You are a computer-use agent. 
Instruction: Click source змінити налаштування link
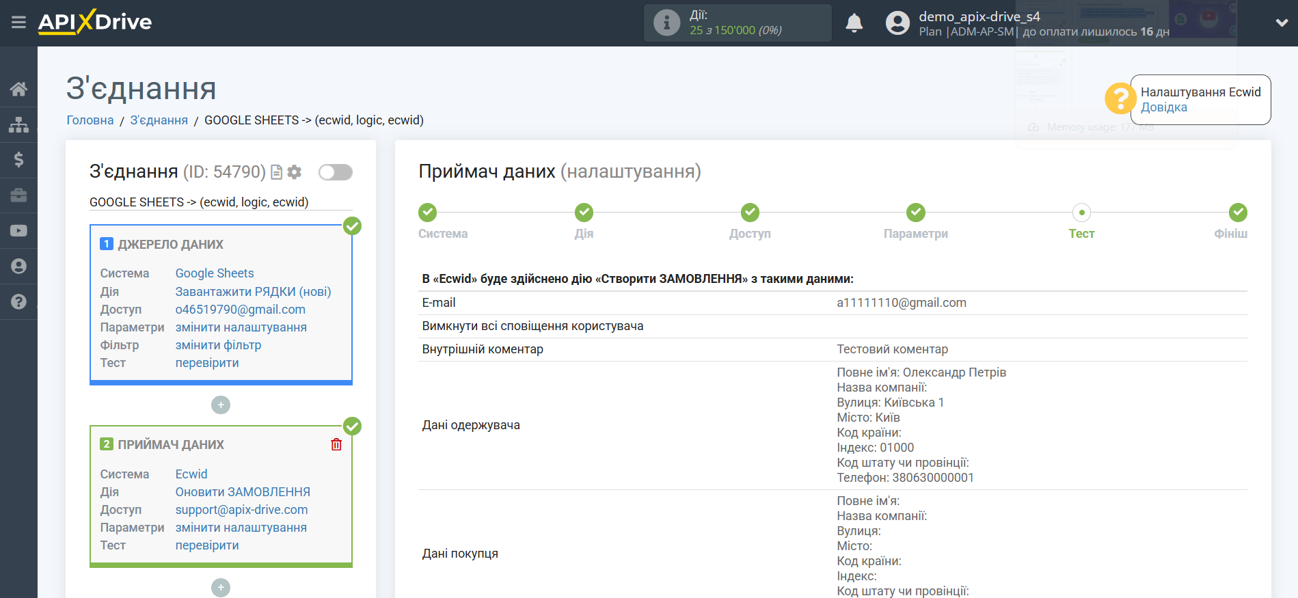pyautogui.click(x=241, y=327)
